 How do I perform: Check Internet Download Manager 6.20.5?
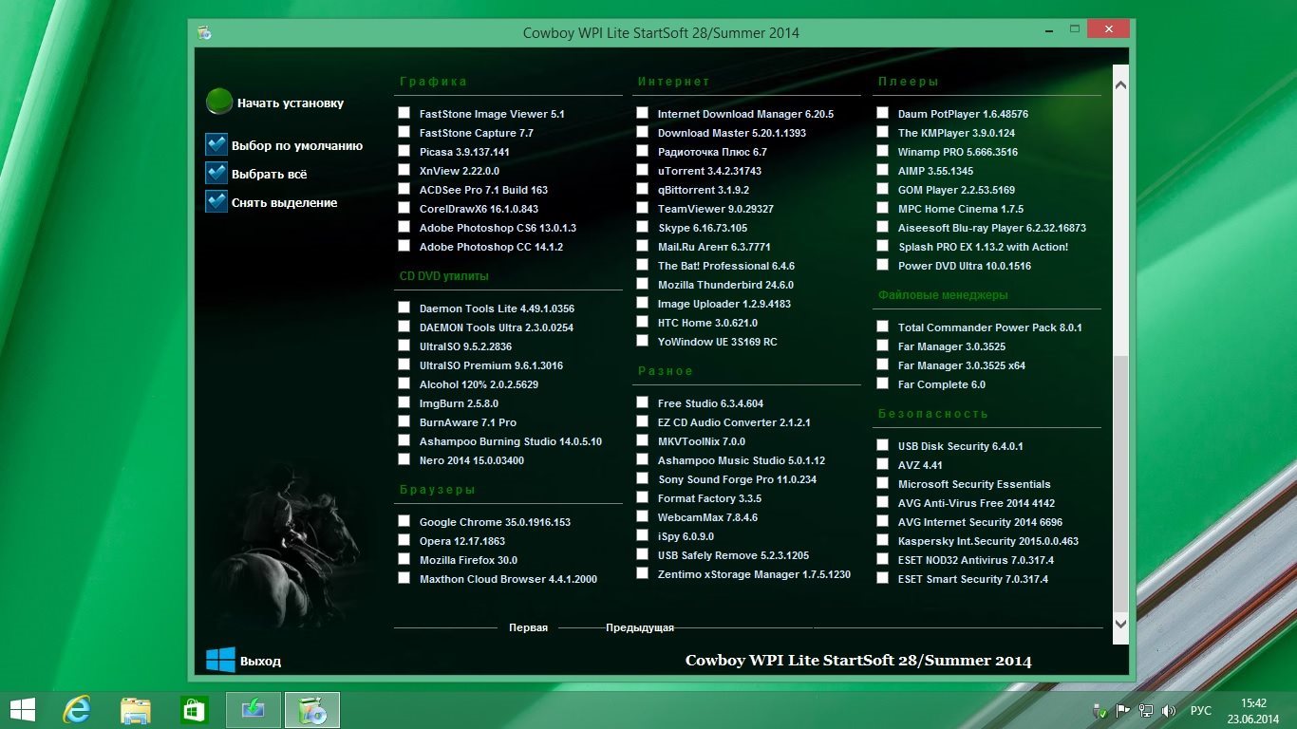(x=643, y=113)
